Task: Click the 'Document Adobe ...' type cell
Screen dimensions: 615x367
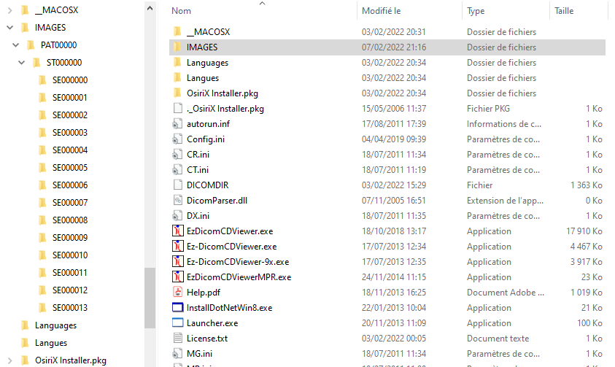Action: [x=505, y=293]
